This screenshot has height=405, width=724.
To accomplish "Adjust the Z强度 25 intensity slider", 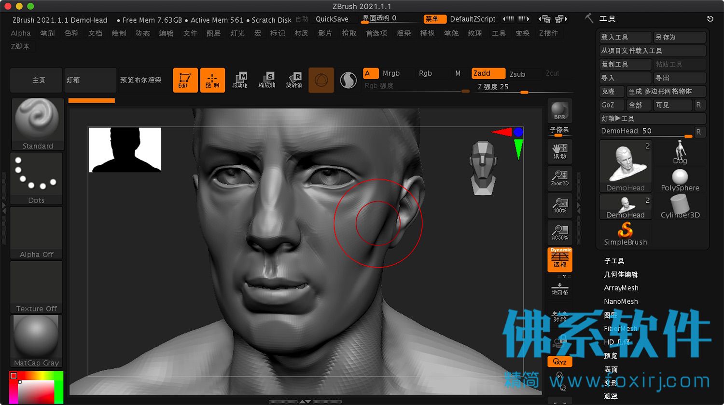I will pos(524,87).
